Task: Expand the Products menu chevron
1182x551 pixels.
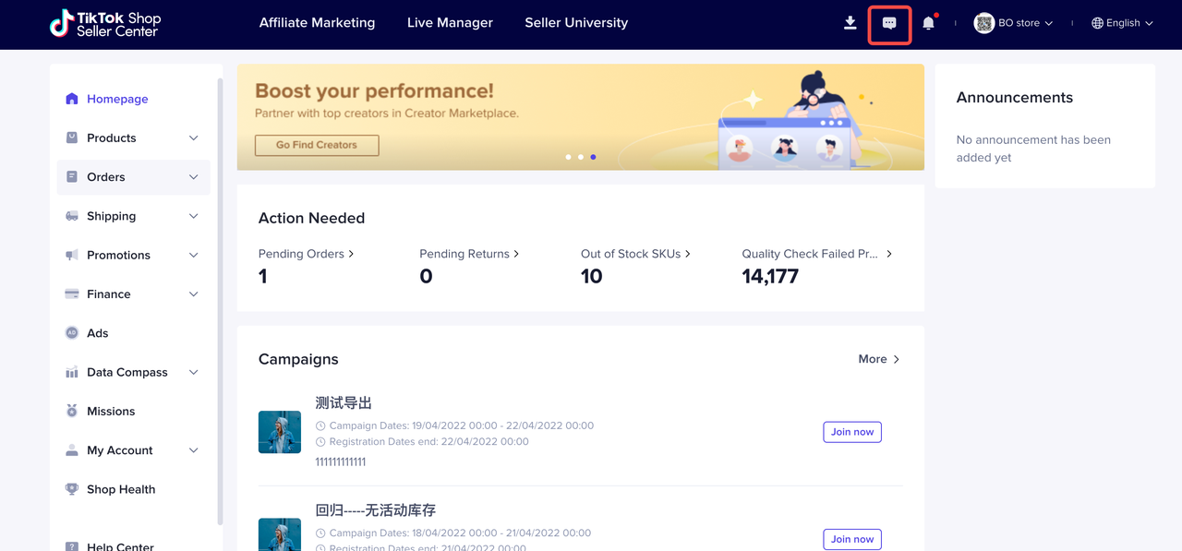Action: (193, 138)
